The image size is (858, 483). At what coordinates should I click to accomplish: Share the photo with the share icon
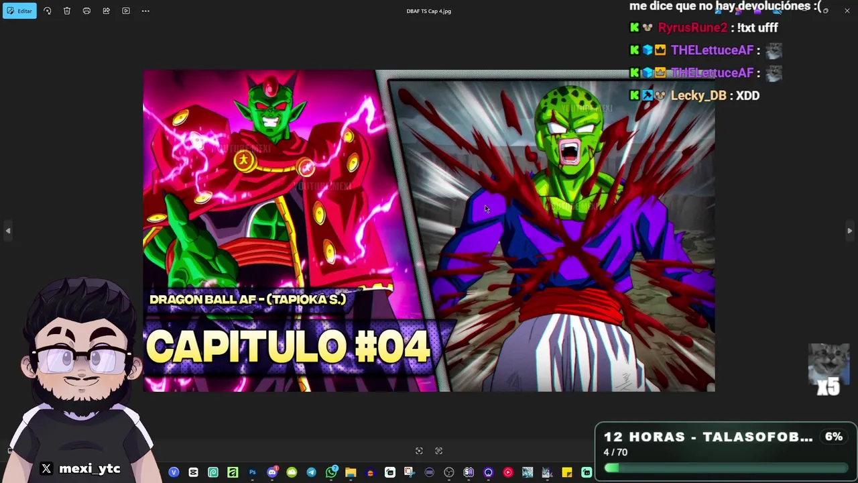(106, 11)
